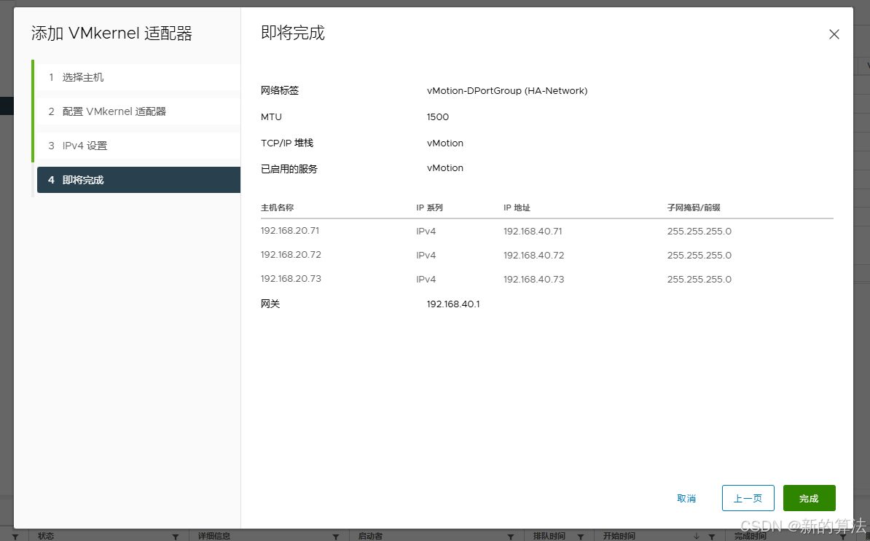Cancel the wizard with 取消
The image size is (870, 541).
[686, 498]
